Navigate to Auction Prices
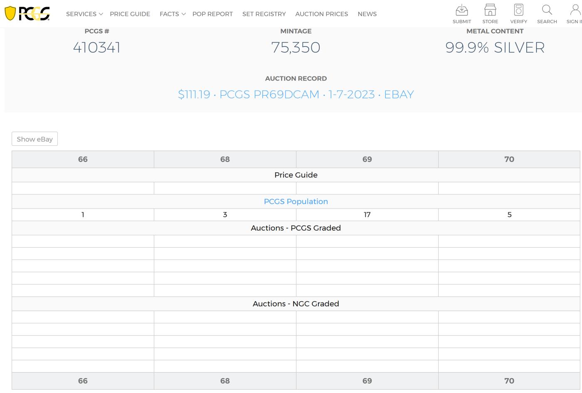This screenshot has width=582, height=393. click(x=321, y=14)
